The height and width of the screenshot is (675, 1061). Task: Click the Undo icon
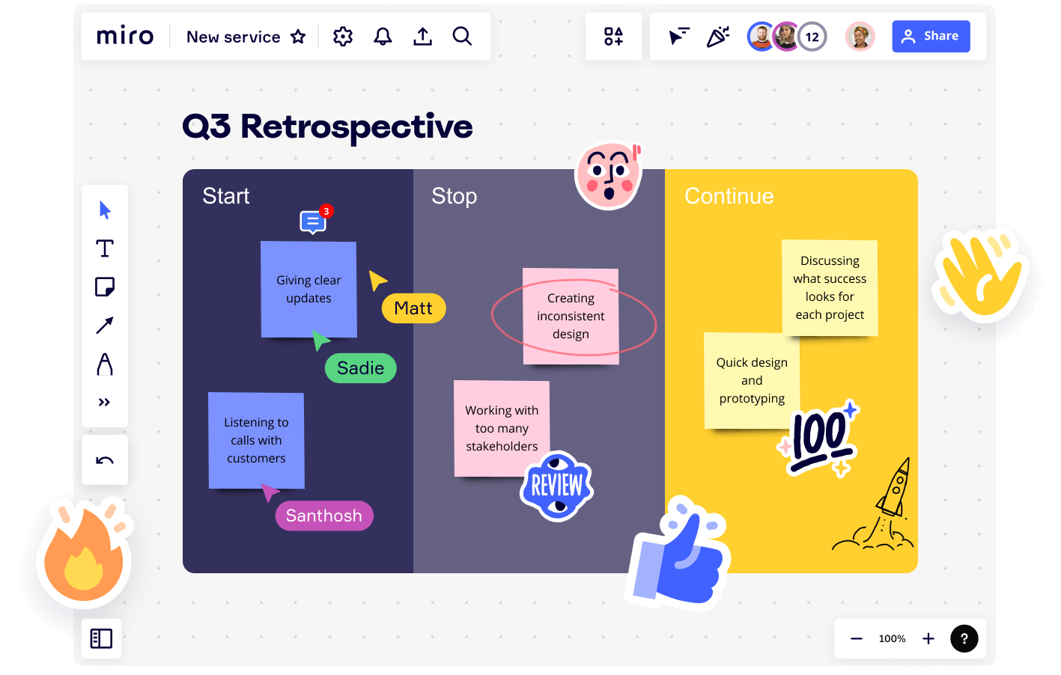(104, 459)
